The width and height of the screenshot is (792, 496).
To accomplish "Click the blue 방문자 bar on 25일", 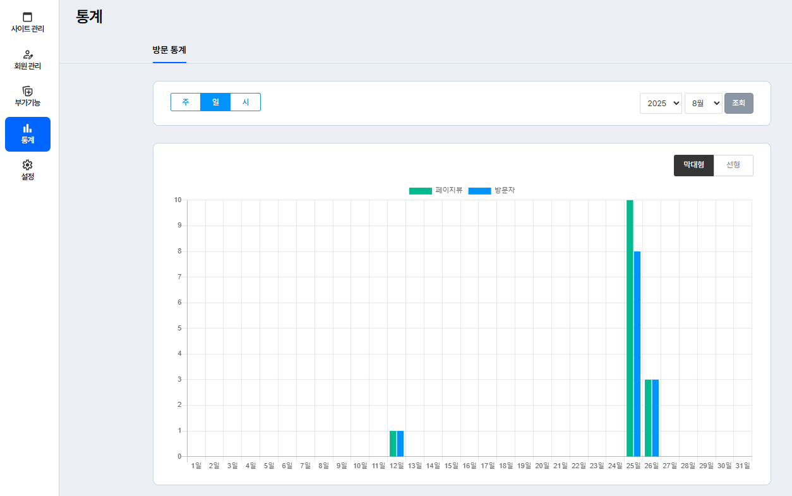I will click(x=637, y=354).
